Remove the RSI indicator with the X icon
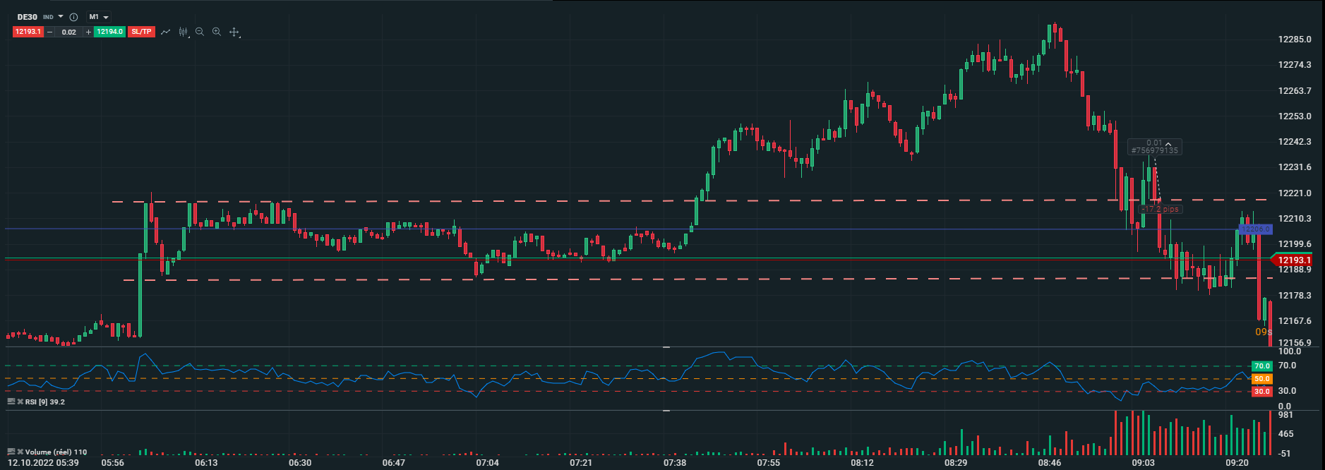This screenshot has height=470, width=1325. point(20,402)
